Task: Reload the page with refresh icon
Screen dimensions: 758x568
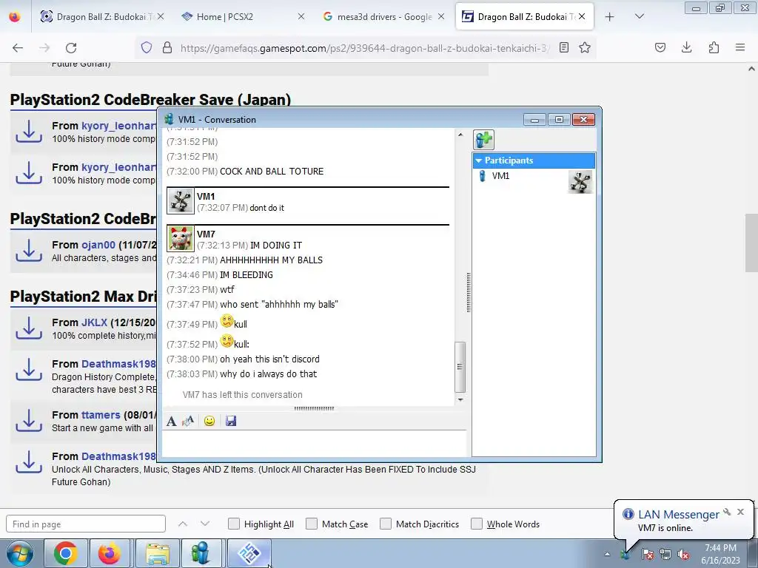Action: pos(71,47)
